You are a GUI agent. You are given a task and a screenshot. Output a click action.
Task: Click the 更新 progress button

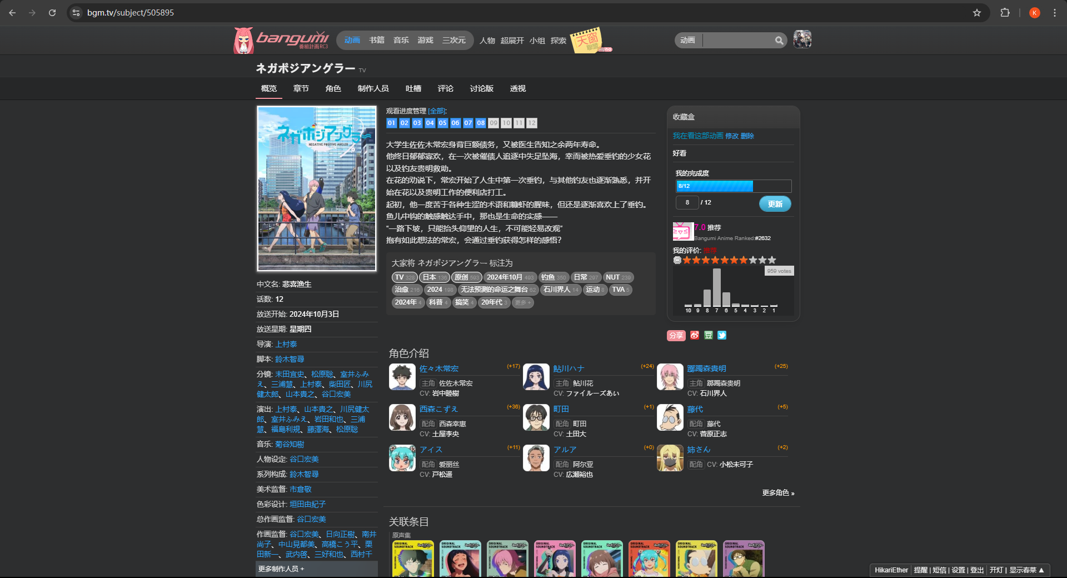(775, 204)
